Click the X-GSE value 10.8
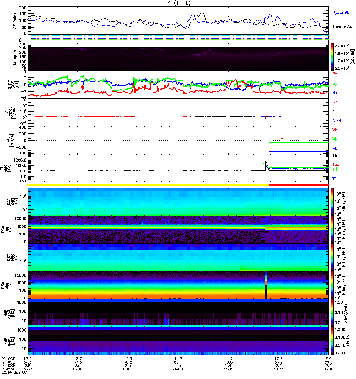Image resolution: width=356 pixels, height=379 pixels. coord(279,359)
